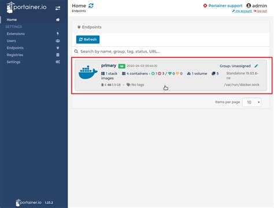The height and width of the screenshot is (208, 274).
Task: Click the house icon beside Home
Action: coord(58,20)
